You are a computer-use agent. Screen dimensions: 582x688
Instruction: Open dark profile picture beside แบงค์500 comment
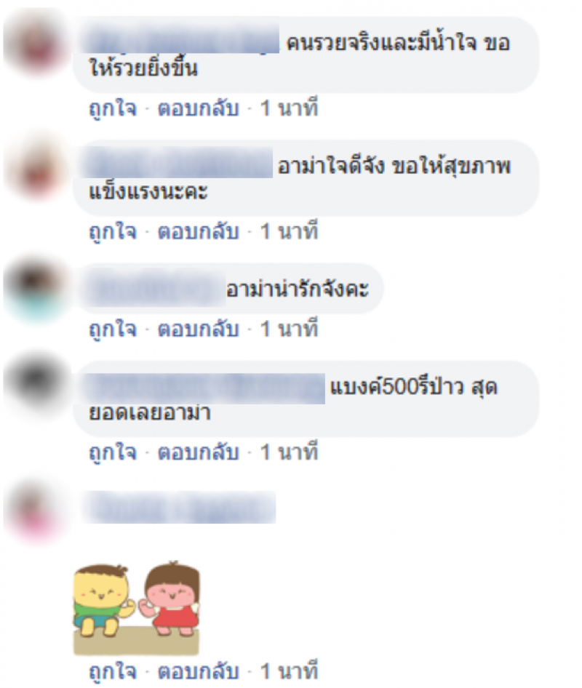pos(37,380)
